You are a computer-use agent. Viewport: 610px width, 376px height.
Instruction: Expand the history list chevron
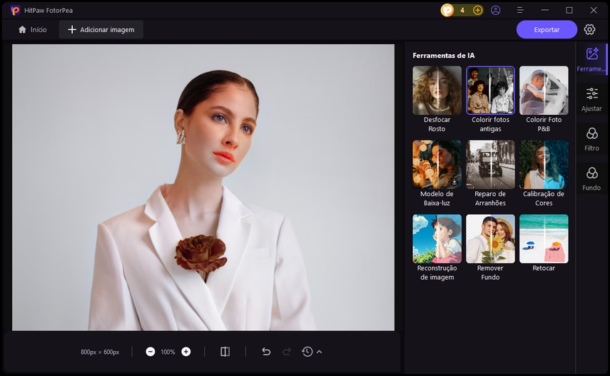319,352
